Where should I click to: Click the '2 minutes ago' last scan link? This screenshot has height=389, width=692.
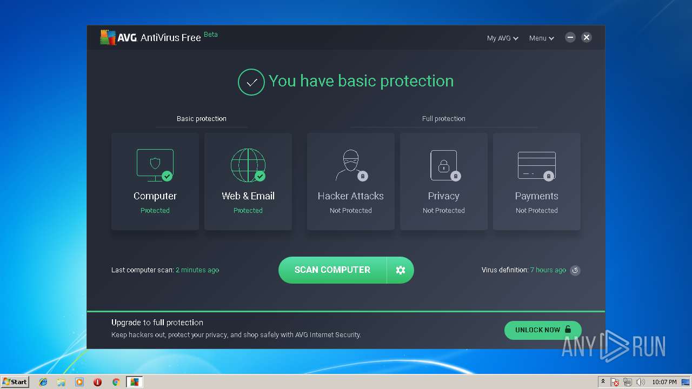coord(197,270)
